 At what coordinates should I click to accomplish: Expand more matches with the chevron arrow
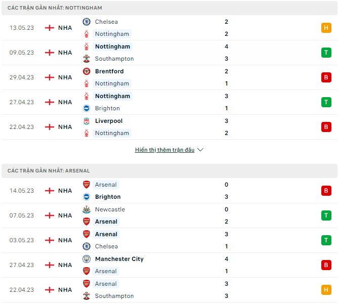(200, 150)
